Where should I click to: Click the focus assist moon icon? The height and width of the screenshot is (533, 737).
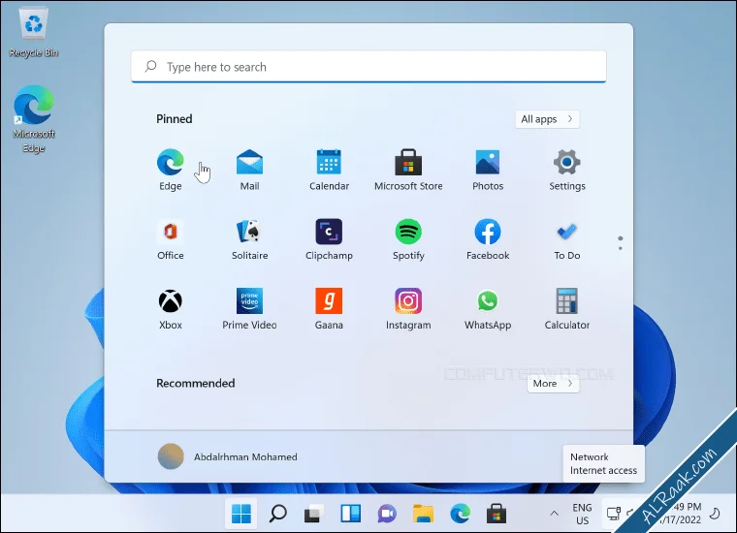(x=715, y=514)
